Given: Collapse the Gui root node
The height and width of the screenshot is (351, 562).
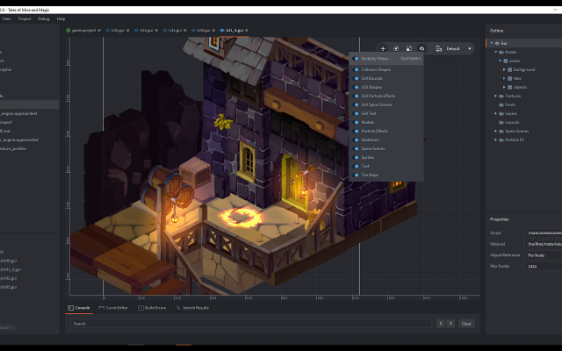Looking at the screenshot, I should point(492,43).
